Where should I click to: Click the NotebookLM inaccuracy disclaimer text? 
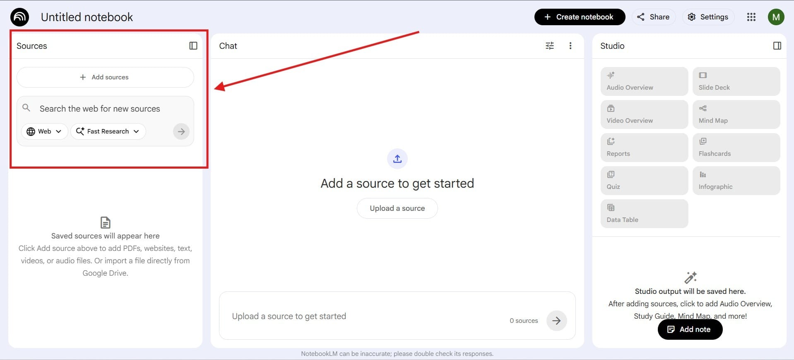pos(397,354)
